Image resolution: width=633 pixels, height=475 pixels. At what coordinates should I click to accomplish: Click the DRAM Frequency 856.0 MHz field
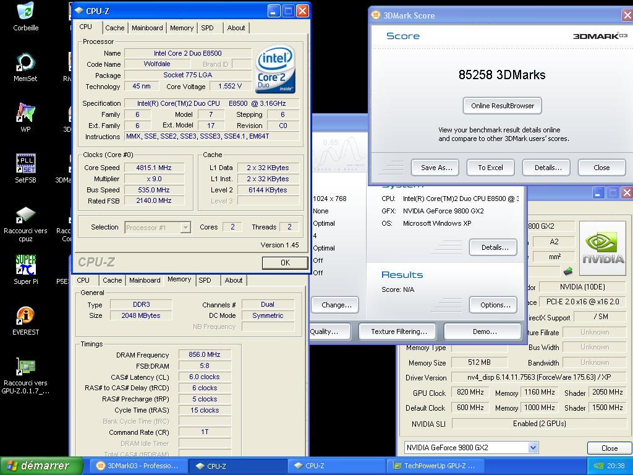pyautogui.click(x=205, y=354)
